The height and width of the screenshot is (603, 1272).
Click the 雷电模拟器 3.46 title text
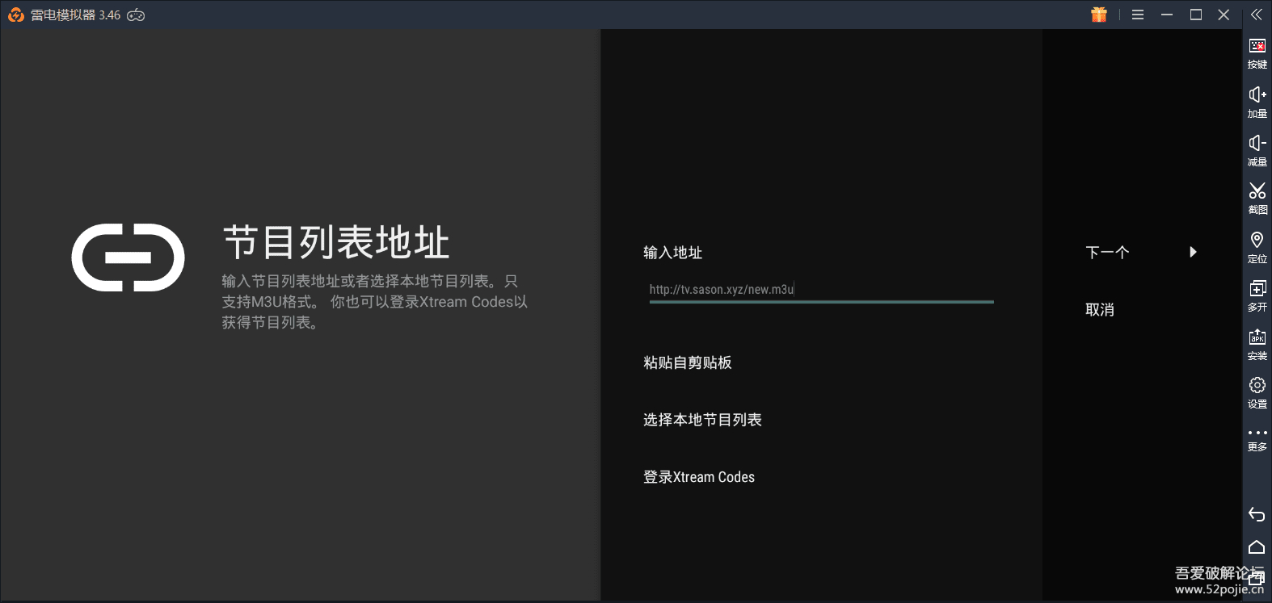75,15
